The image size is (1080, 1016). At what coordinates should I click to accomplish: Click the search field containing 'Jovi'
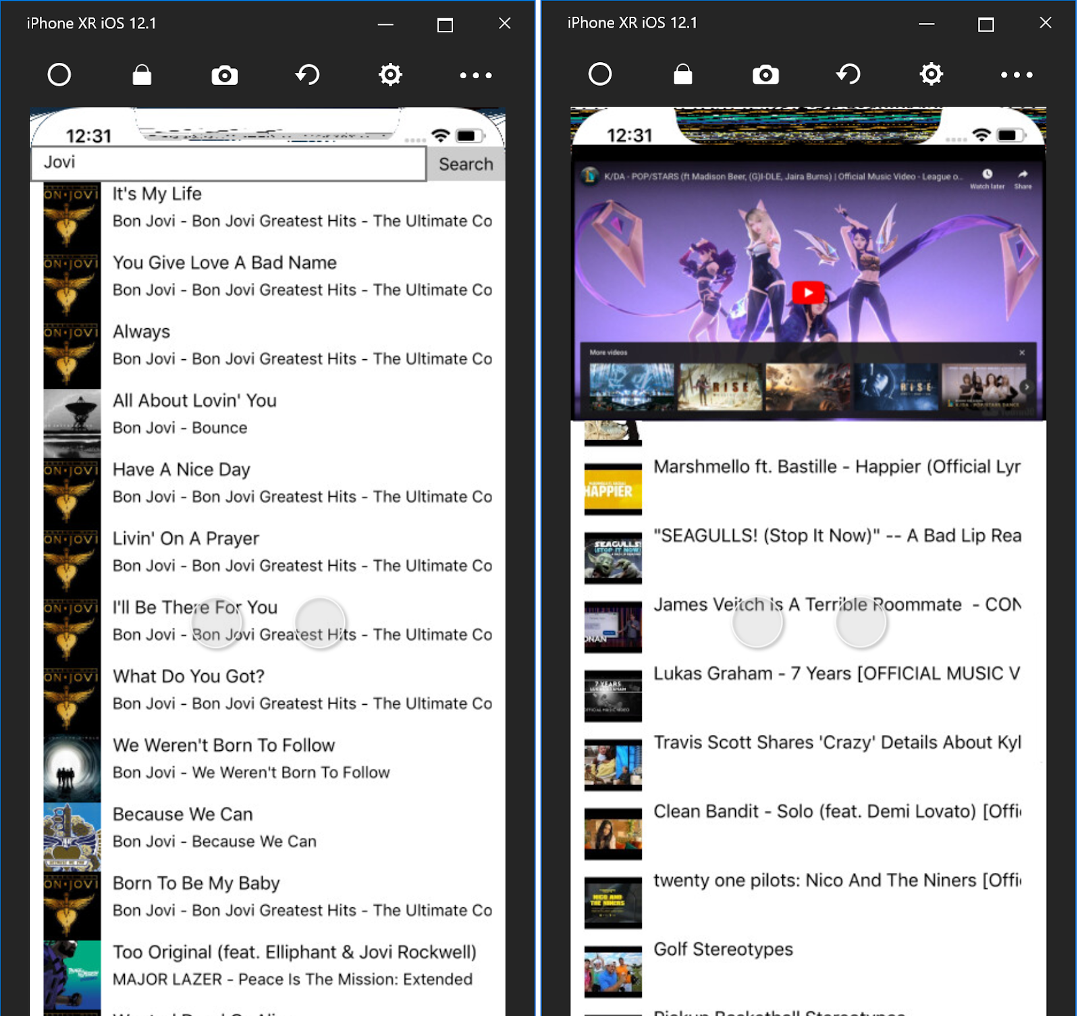(229, 163)
